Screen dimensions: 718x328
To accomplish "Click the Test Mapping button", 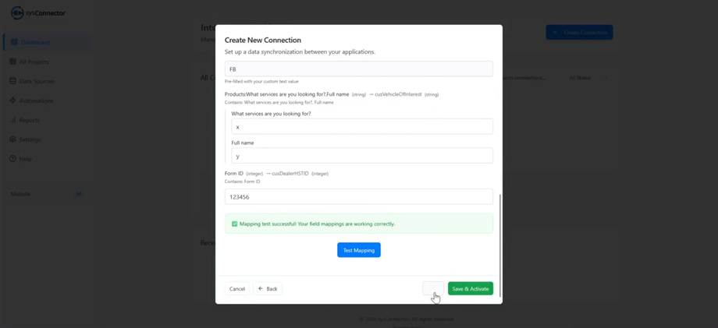I will point(359,250).
